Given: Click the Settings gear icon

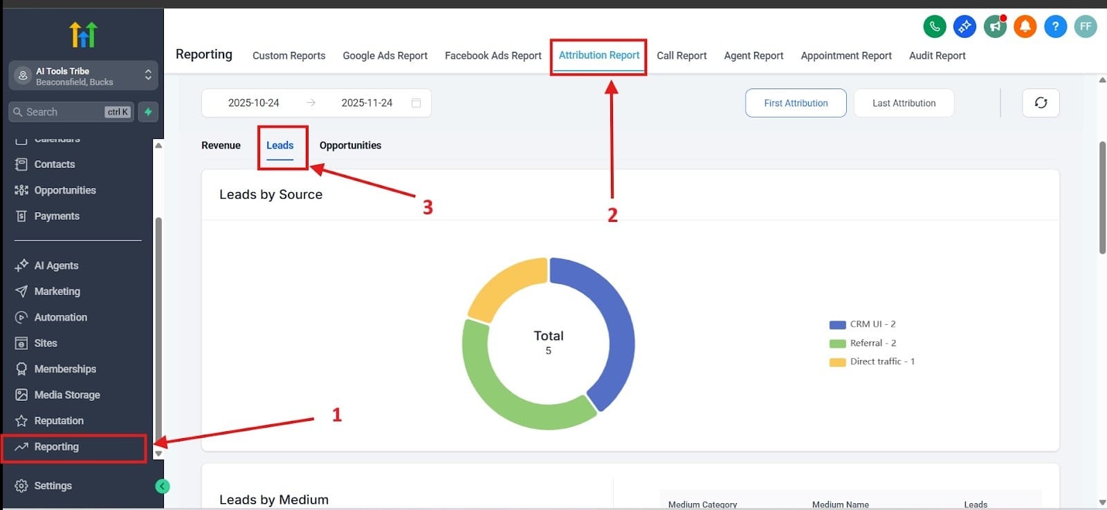Looking at the screenshot, I should click(21, 486).
